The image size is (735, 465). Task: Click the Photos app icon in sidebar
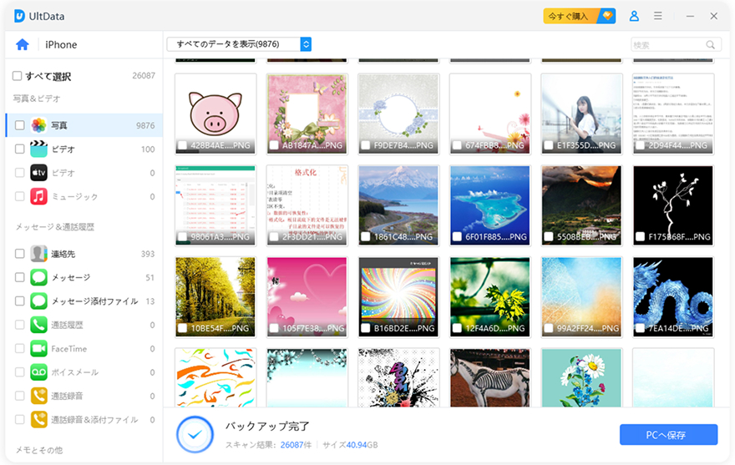(39, 125)
